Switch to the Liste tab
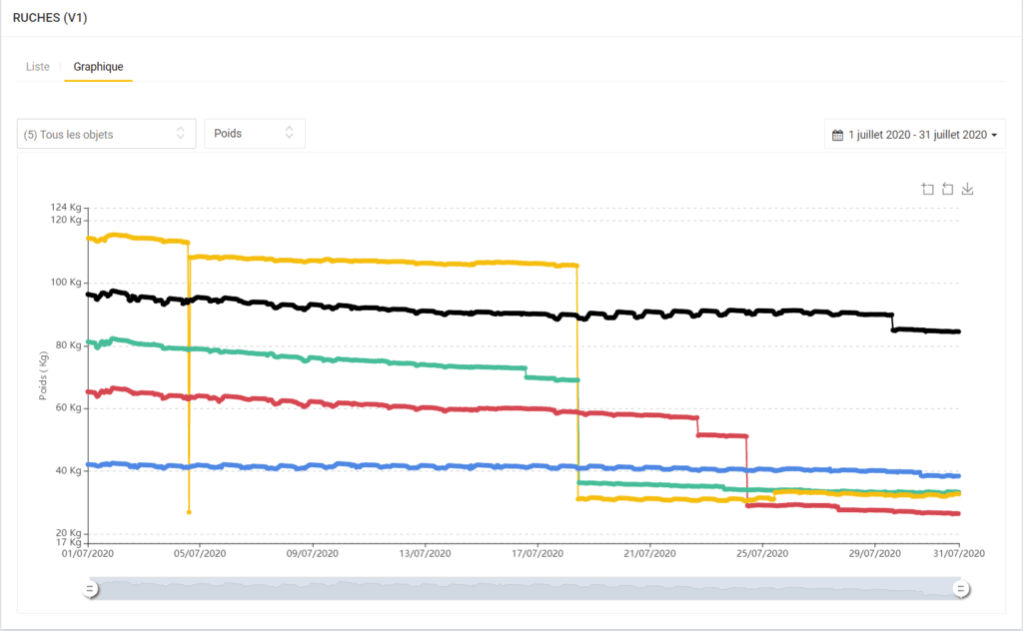 [x=38, y=67]
